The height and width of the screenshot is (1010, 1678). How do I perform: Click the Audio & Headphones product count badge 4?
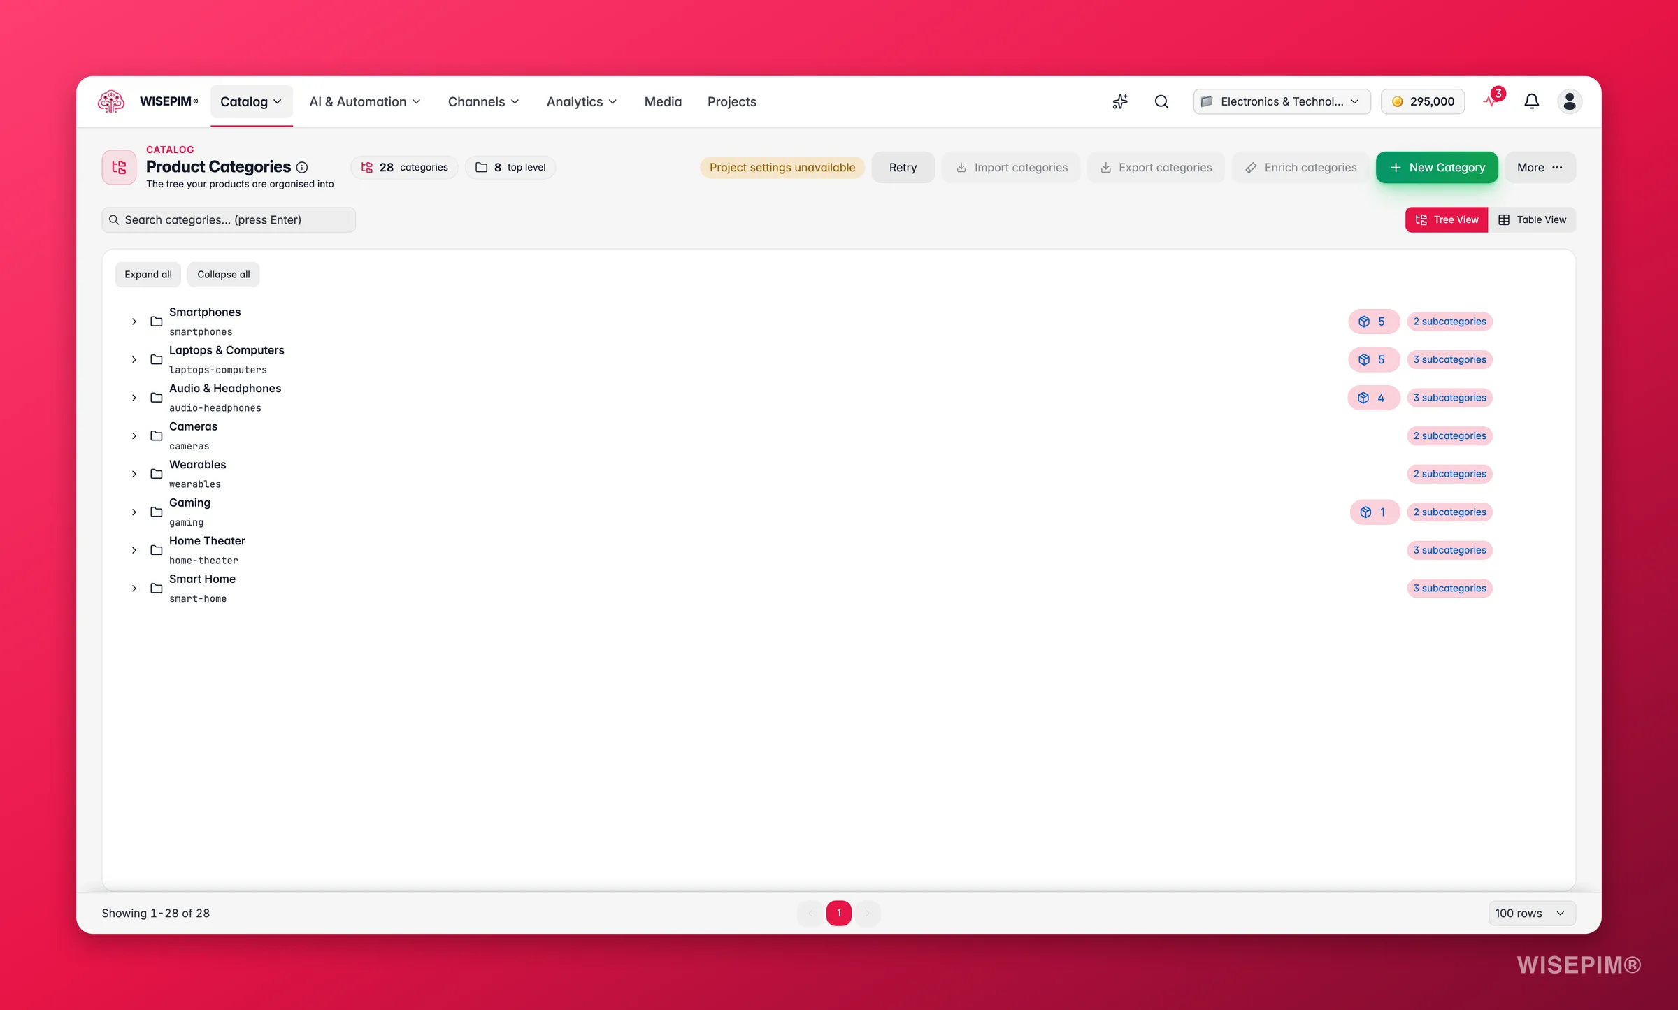pos(1373,398)
